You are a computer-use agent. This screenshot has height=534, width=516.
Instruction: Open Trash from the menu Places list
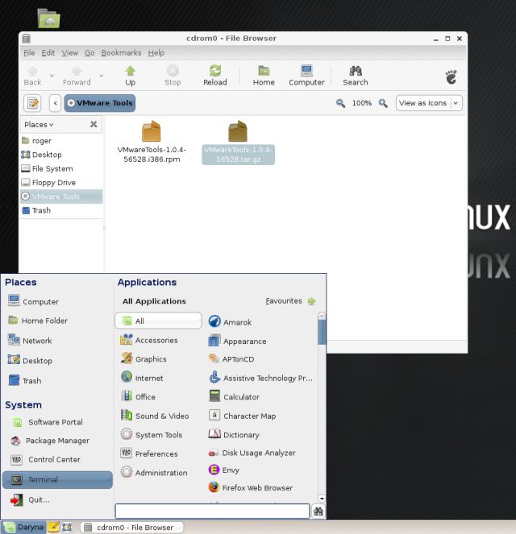[x=24, y=380]
